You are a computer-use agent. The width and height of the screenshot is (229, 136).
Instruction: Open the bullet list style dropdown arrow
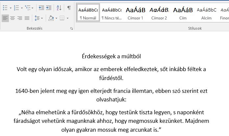click(x=11, y=8)
